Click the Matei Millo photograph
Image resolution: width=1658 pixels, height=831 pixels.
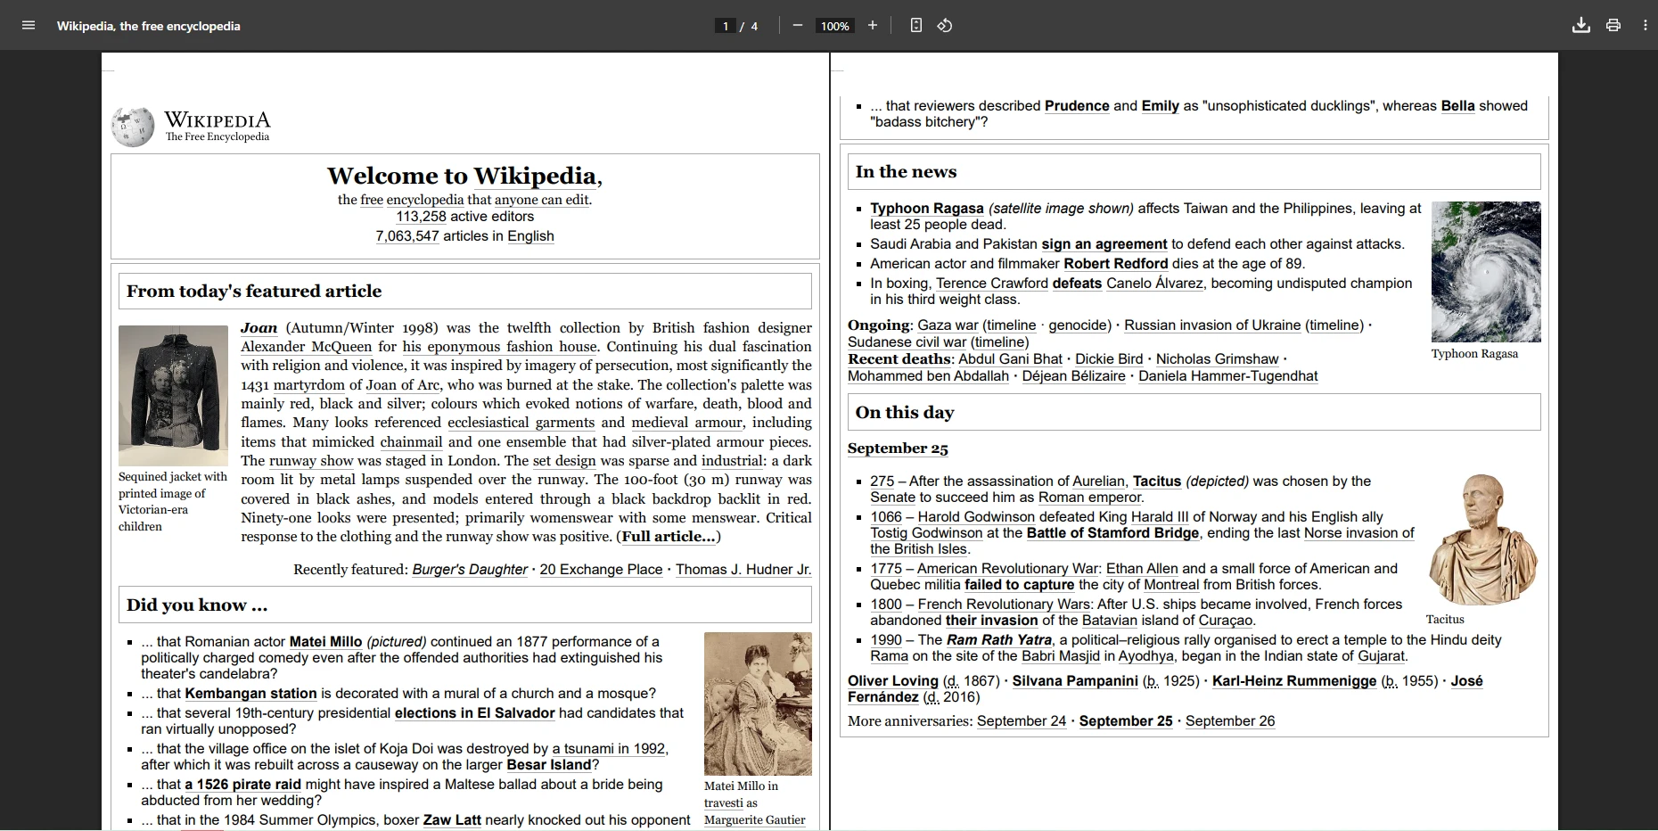758,703
